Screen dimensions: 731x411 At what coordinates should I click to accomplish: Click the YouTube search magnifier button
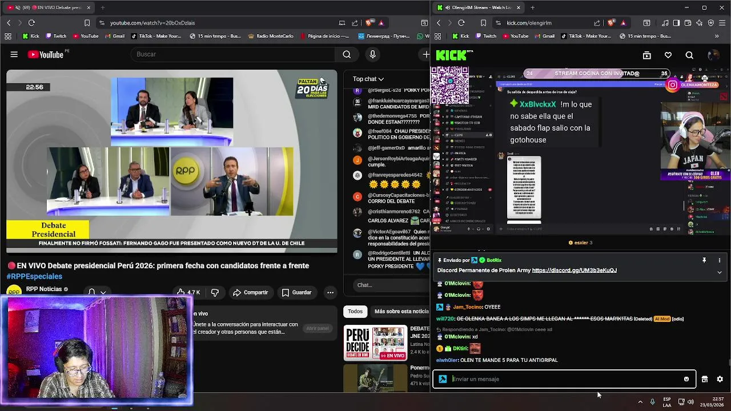pos(347,54)
